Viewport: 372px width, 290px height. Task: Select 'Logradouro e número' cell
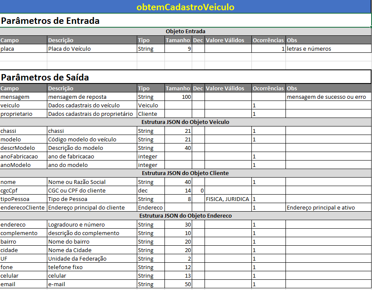point(92,225)
